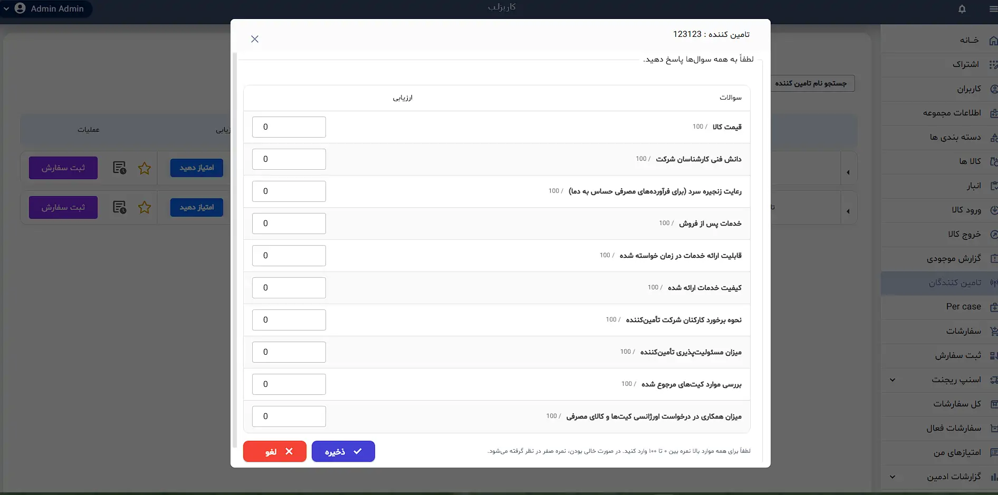Click the قیمت کالا score input field
Image resolution: width=998 pixels, height=495 pixels.
289,127
